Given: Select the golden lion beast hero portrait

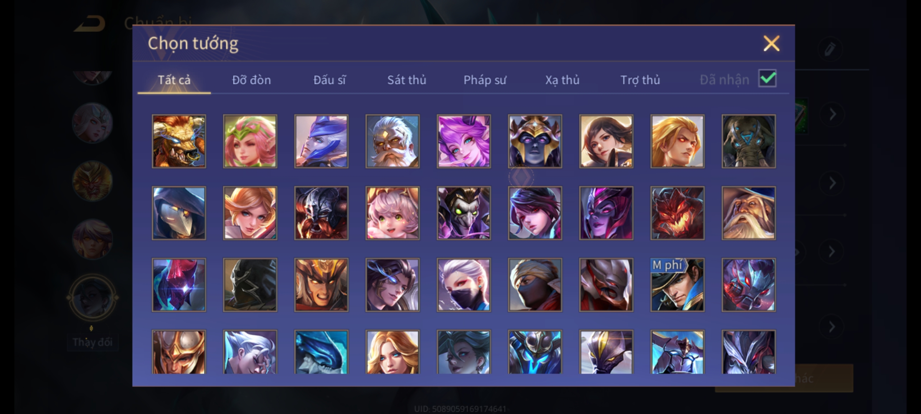Looking at the screenshot, I should pos(179,141).
